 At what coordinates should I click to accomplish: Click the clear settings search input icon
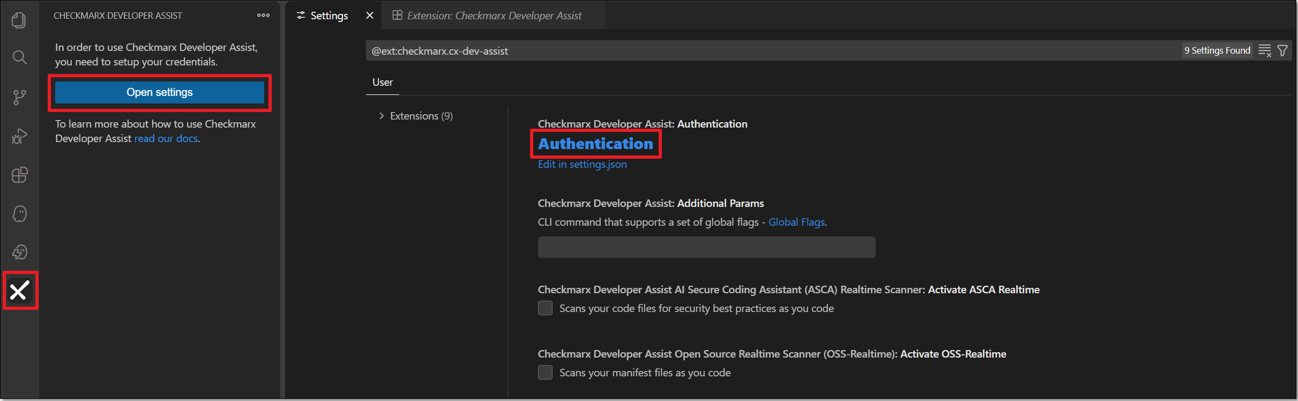[x=1265, y=50]
